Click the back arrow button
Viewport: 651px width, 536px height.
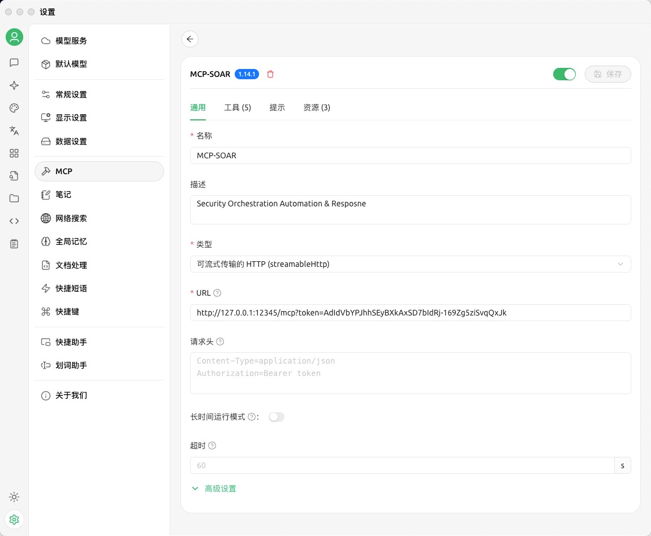(190, 39)
